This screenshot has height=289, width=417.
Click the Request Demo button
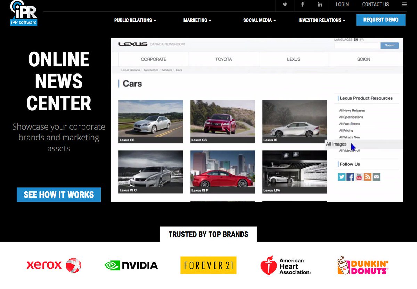(x=381, y=20)
